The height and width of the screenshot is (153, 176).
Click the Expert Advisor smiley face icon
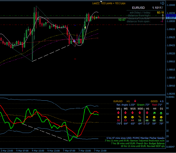[163, 3]
